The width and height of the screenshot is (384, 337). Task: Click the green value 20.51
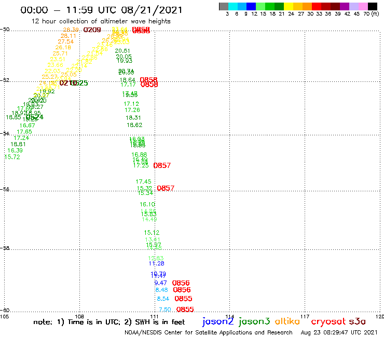pyautogui.click(x=122, y=51)
